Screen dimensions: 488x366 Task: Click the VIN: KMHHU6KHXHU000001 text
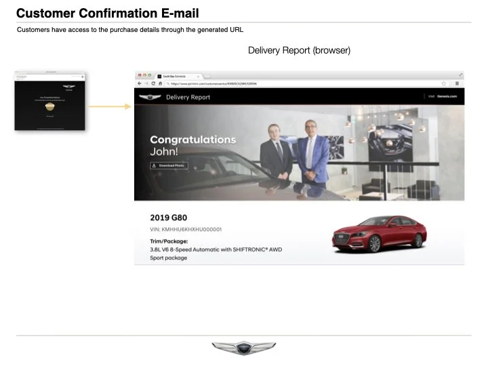186,229
